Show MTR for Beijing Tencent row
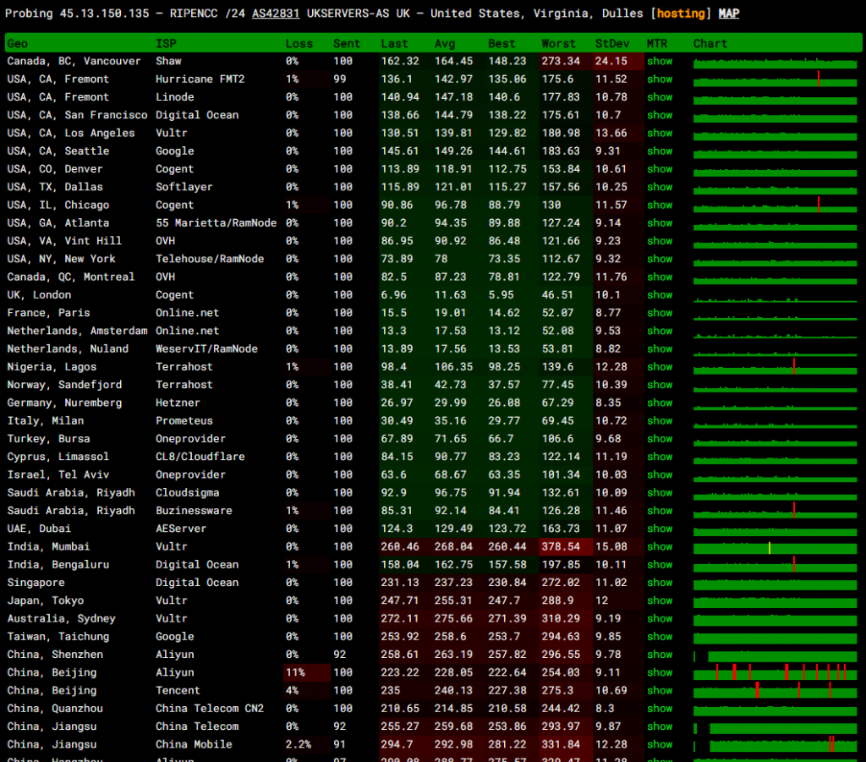 click(660, 691)
